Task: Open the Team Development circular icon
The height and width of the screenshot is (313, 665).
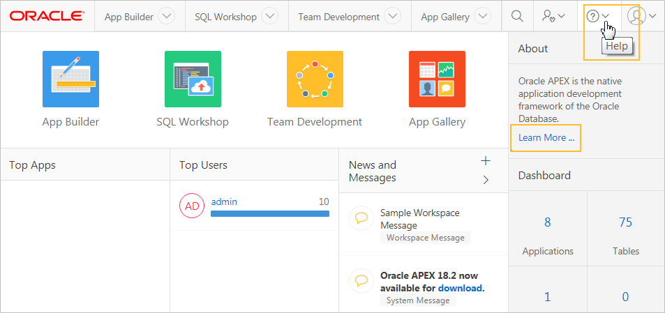Action: [x=315, y=79]
